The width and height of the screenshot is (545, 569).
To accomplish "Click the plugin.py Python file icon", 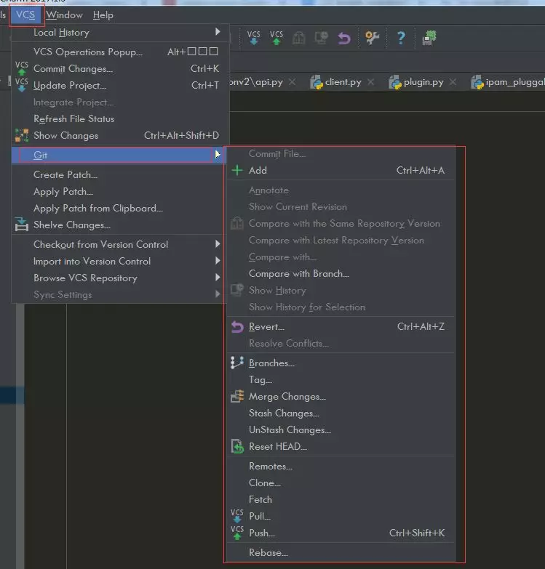I will click(x=395, y=83).
